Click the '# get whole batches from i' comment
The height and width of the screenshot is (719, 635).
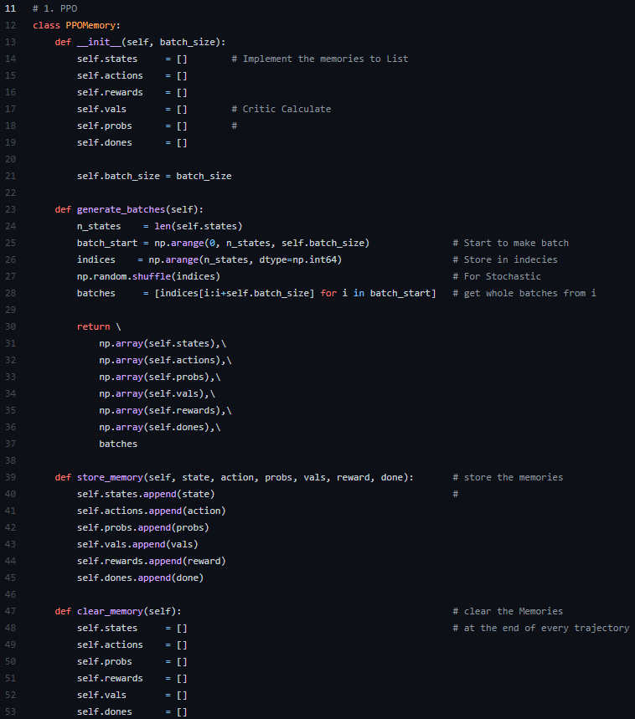524,294
